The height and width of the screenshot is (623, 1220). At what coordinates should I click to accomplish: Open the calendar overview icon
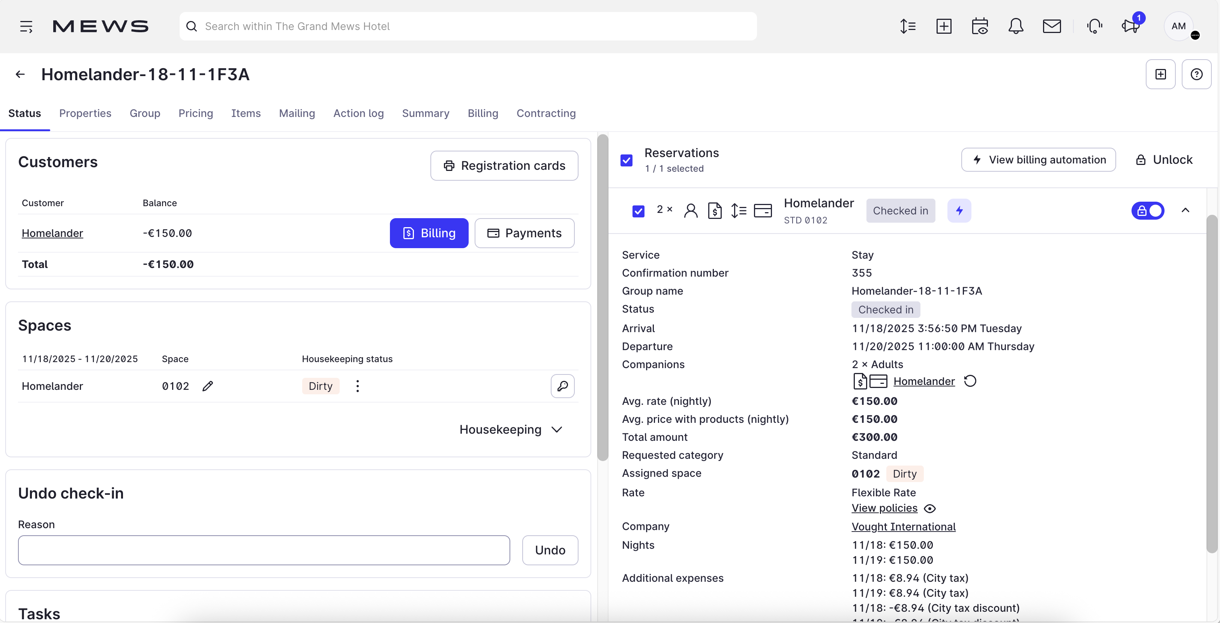[979, 26]
